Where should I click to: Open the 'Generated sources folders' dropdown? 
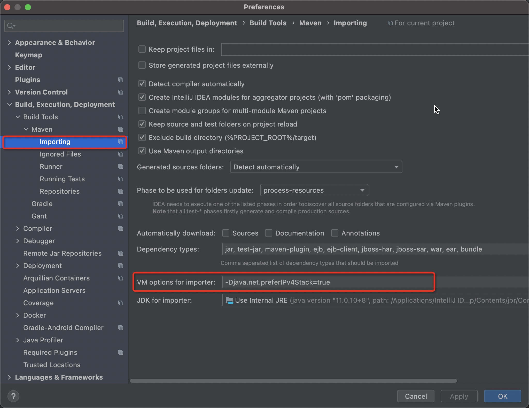point(396,167)
